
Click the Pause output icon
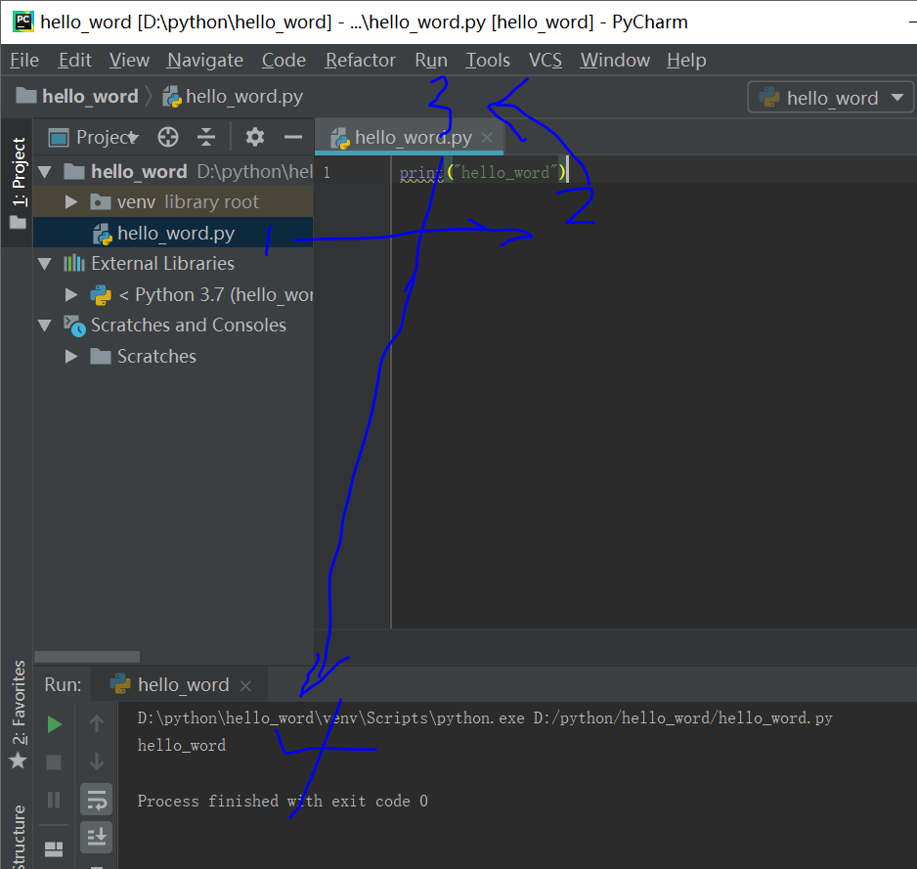pos(54,800)
